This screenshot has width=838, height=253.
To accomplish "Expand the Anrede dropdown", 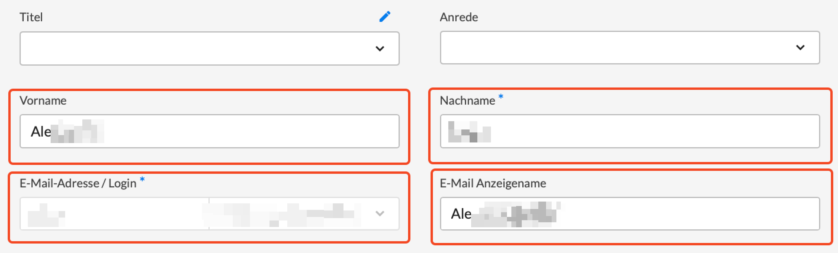I will click(x=618, y=48).
